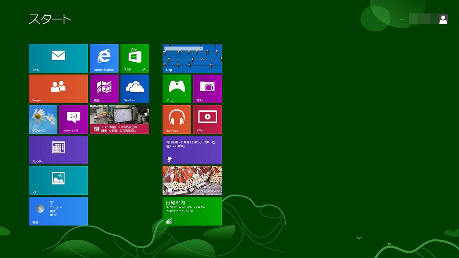Open the Store (ストア) tile
459x258 pixels.
[x=135, y=58]
